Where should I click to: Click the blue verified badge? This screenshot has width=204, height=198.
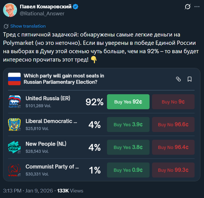[x=76, y=6]
